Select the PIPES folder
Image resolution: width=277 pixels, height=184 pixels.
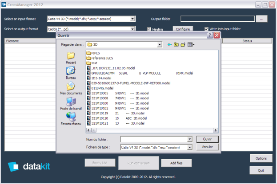pos(93,53)
